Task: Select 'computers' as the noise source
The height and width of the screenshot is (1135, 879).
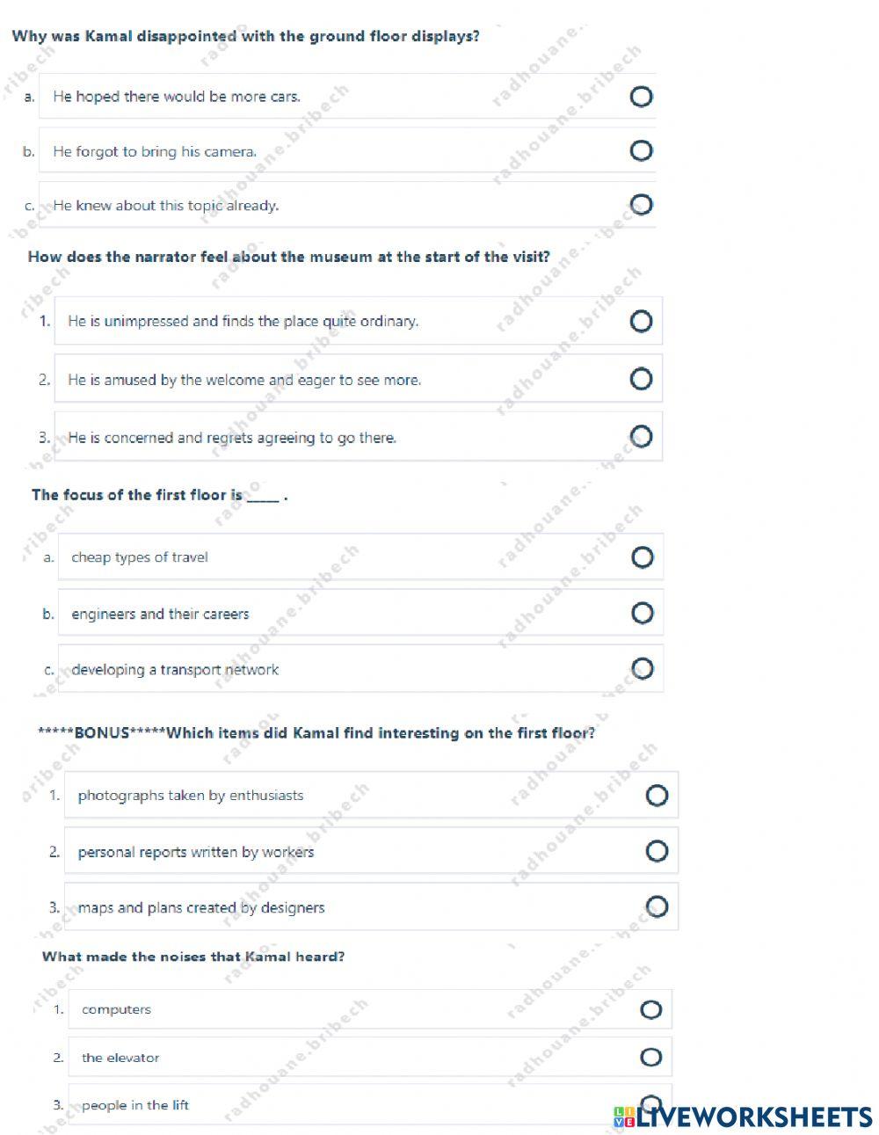Action: point(650,1009)
